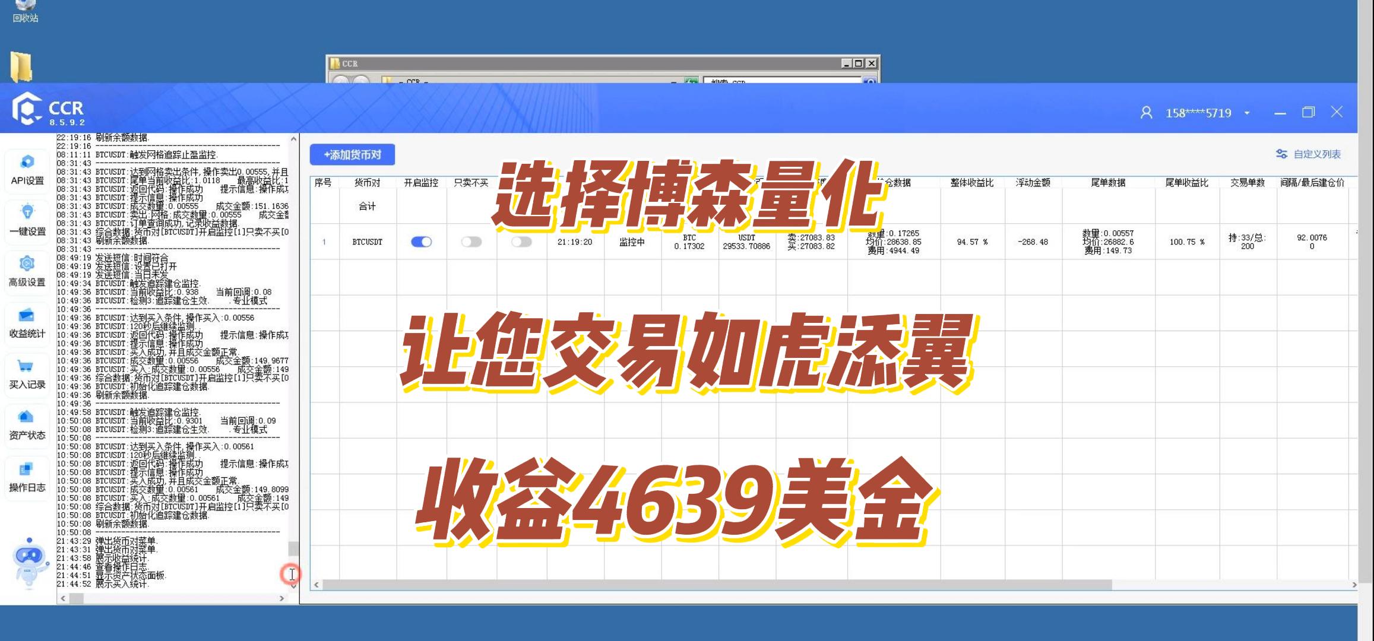Click the 21:19:20 time cell

tap(574, 242)
